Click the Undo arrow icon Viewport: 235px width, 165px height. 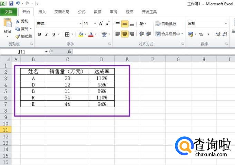coord(18,3)
